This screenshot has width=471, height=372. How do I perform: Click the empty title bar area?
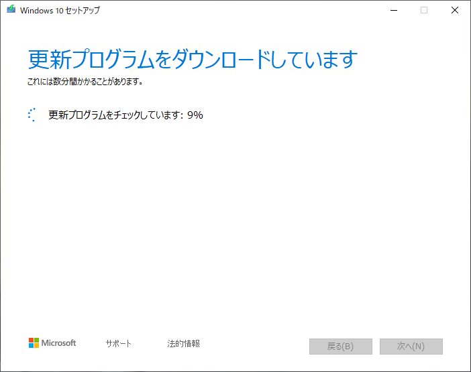tap(235, 10)
